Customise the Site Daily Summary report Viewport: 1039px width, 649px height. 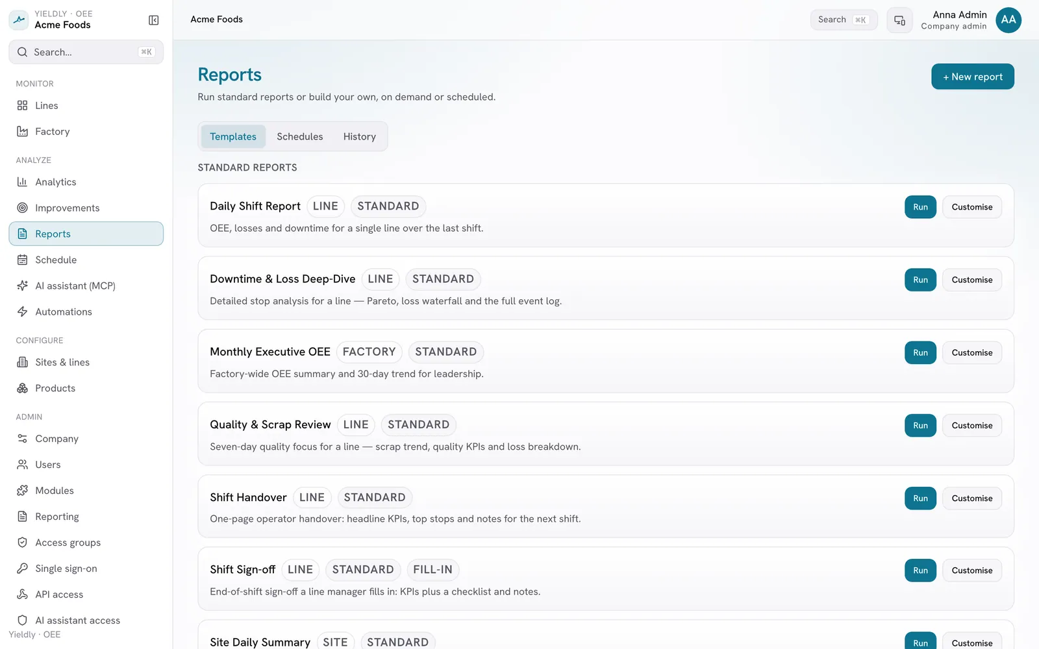[x=972, y=641]
